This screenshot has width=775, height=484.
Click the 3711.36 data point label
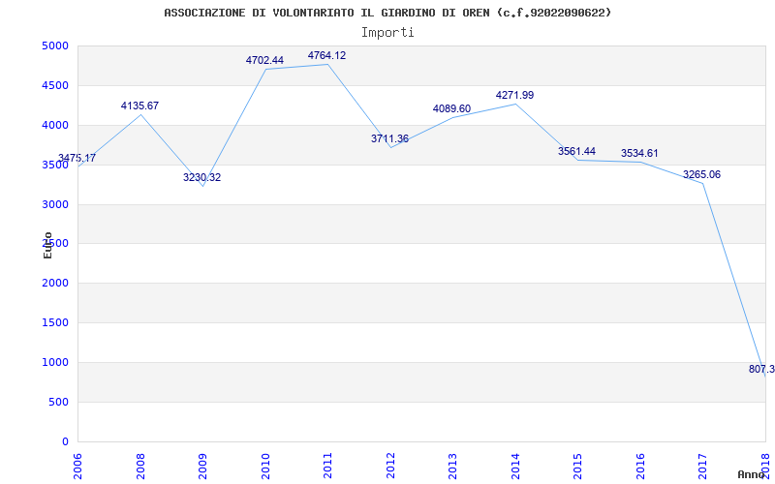[390, 138]
